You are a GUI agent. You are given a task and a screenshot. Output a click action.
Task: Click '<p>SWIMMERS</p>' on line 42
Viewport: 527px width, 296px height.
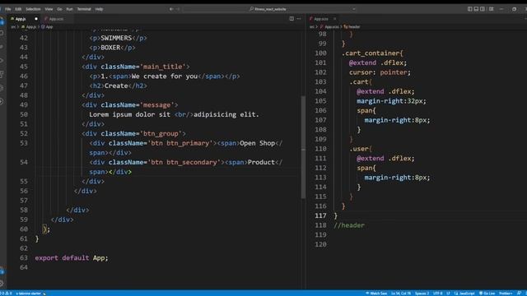click(119, 38)
